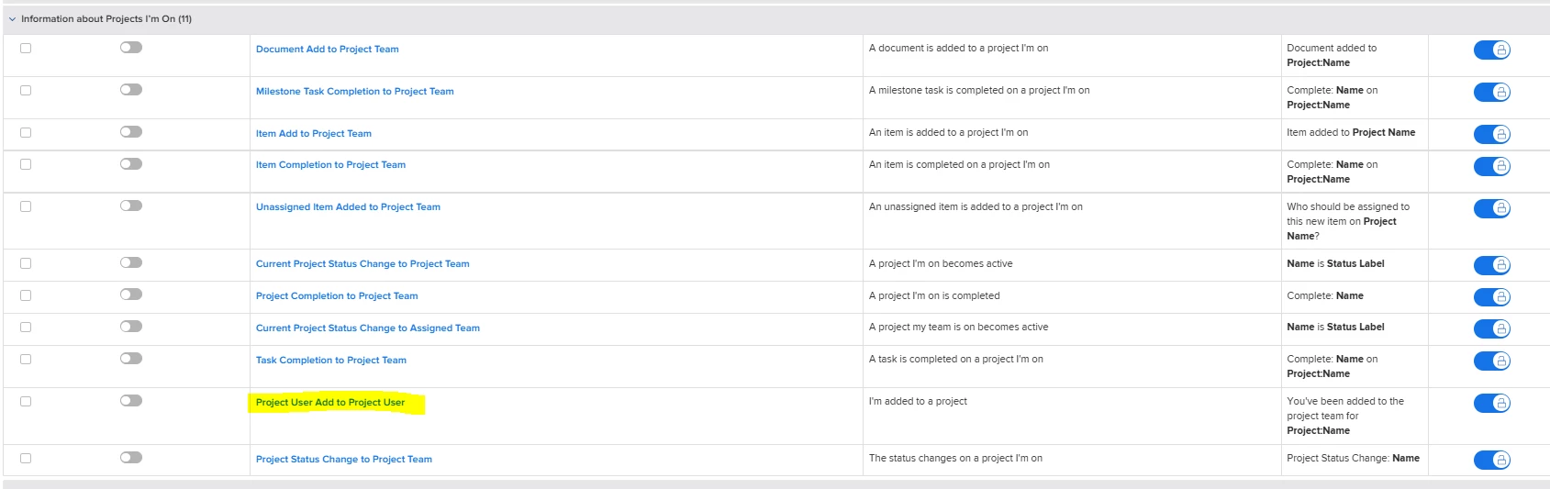Toggle gray switch for Task Completion row

(x=131, y=359)
